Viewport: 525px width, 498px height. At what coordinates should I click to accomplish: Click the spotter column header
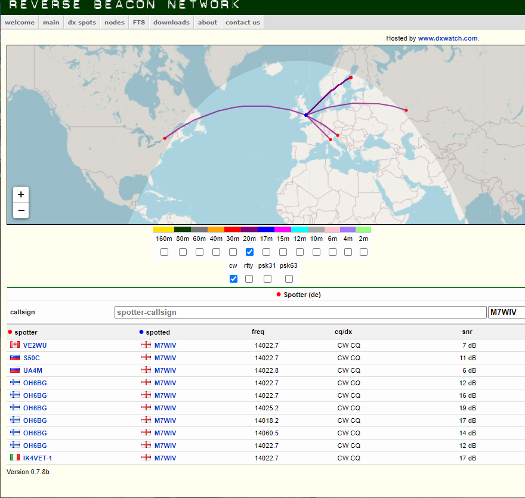pos(26,332)
